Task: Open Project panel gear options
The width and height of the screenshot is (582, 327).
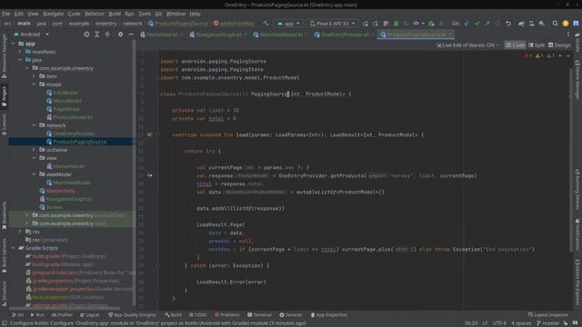Action: tap(120, 35)
